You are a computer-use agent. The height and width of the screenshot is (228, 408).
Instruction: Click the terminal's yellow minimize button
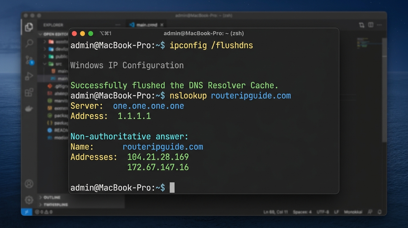(82, 34)
